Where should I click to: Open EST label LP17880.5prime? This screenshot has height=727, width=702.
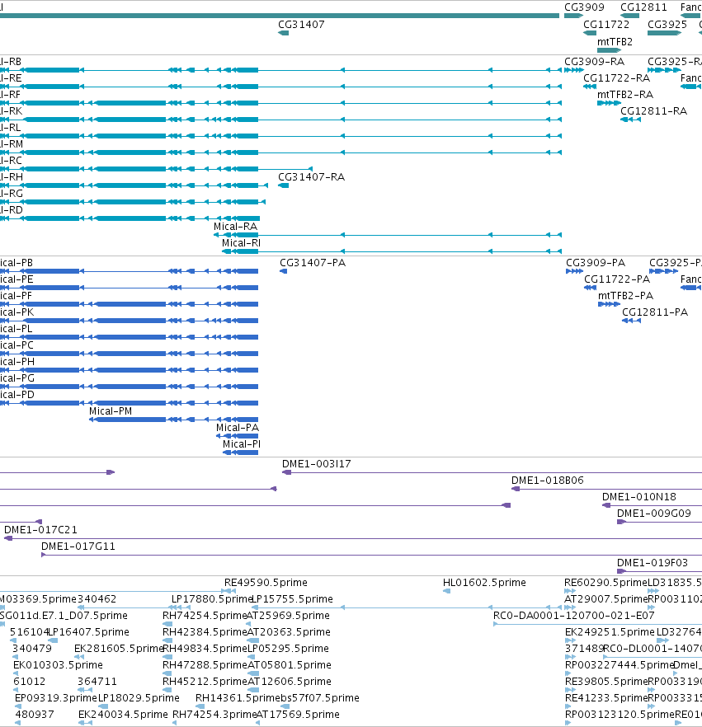(x=211, y=599)
